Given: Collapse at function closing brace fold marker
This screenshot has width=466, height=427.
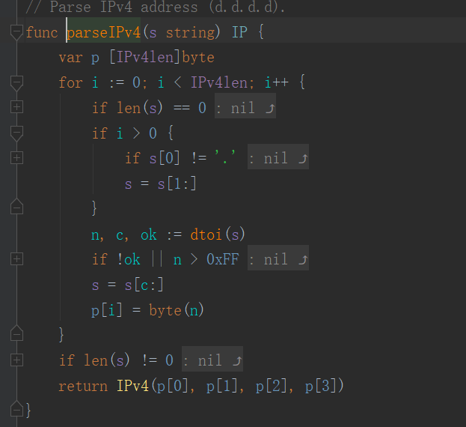Looking at the screenshot, I should click(16, 409).
